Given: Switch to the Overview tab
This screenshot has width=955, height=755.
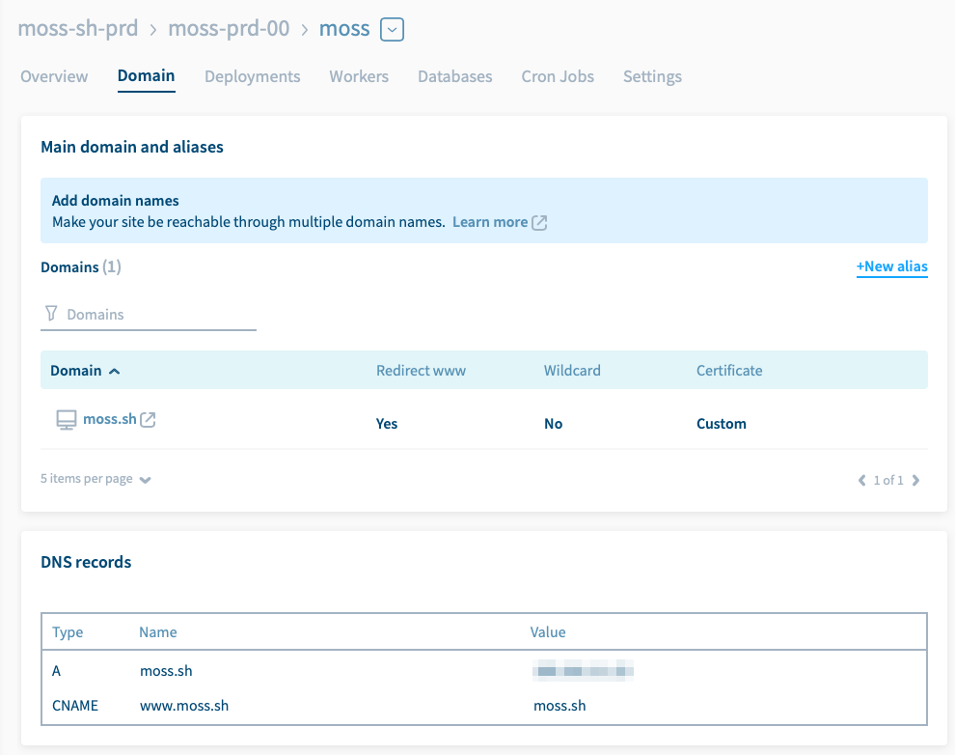Looking at the screenshot, I should [x=54, y=76].
